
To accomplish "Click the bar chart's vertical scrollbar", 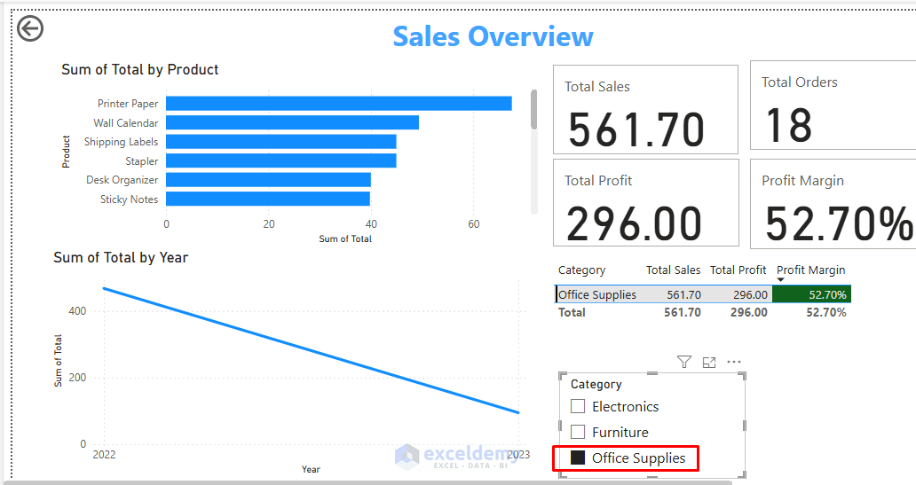I will click(x=533, y=110).
